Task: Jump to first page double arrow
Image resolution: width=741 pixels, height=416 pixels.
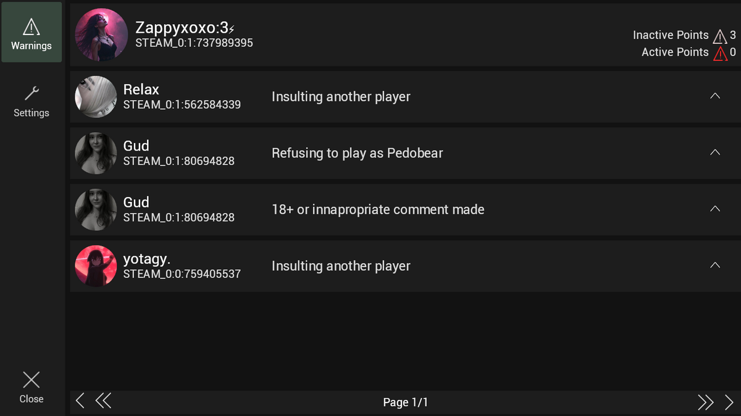Action: (103, 401)
